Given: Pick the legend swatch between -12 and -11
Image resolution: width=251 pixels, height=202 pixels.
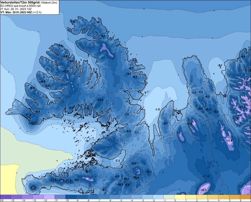Looking at the screenshot, I should coord(49,197).
